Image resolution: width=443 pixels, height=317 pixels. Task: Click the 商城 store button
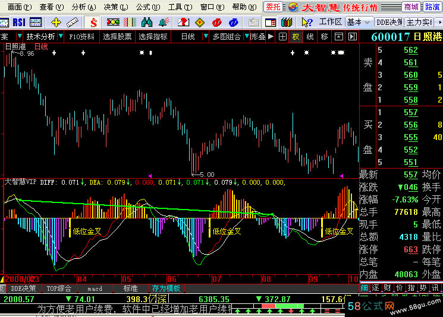411,7
